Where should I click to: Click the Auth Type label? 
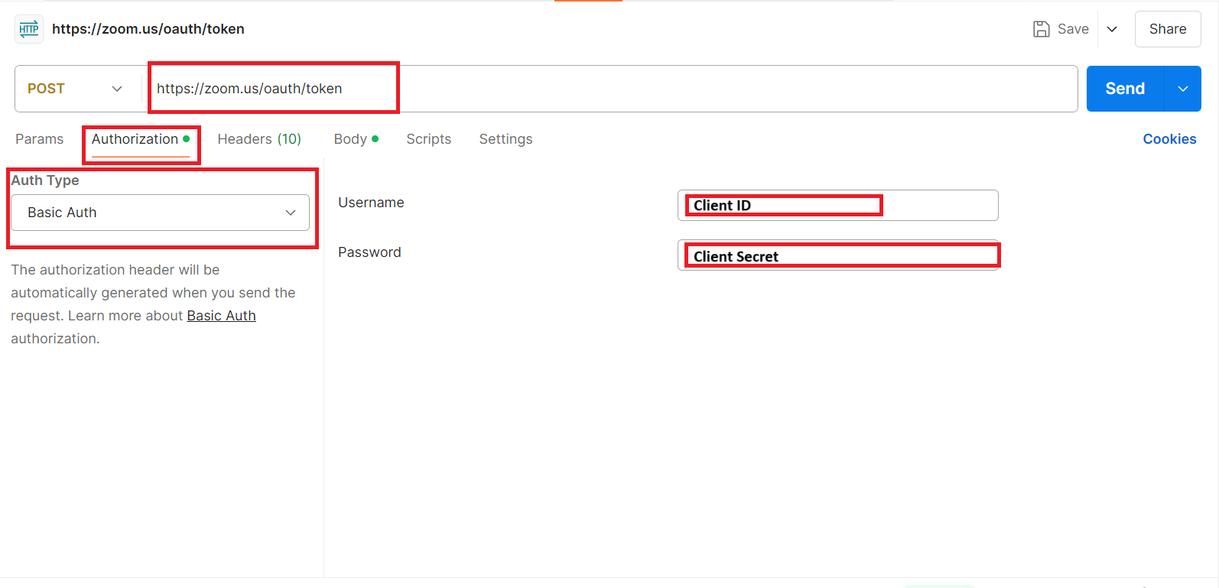[x=45, y=180]
